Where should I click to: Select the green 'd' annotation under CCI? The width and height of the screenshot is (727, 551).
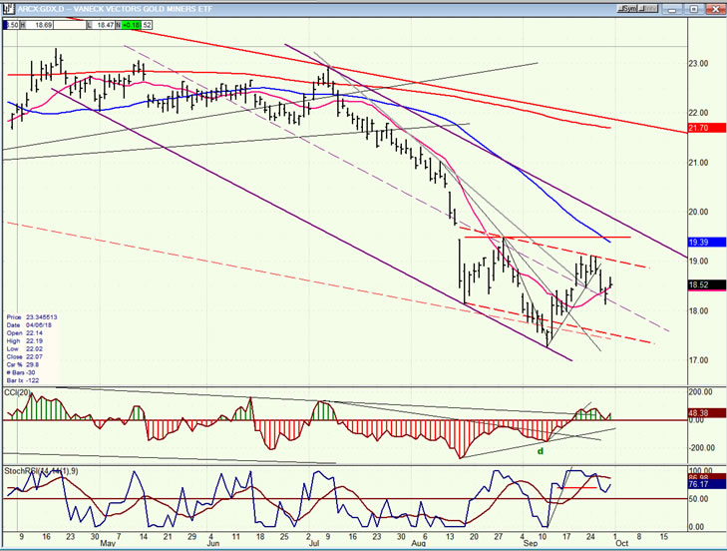(x=541, y=451)
